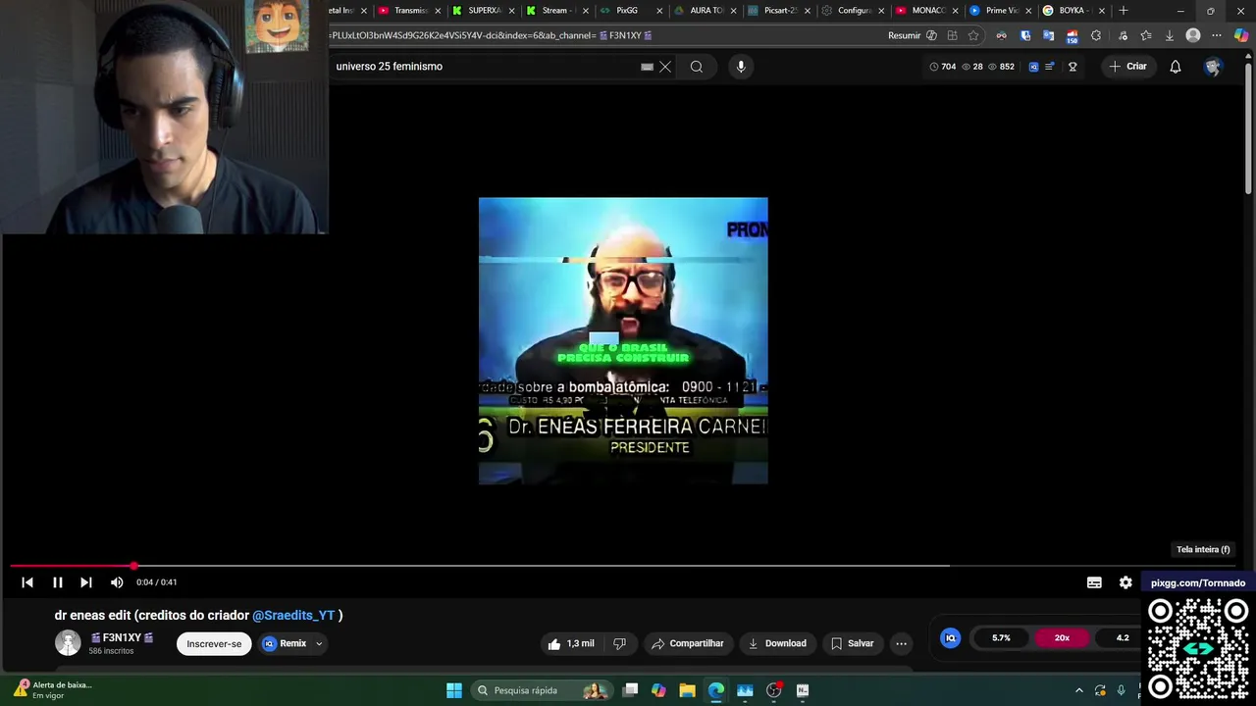Dislike the video
The height and width of the screenshot is (706, 1256).
tap(619, 643)
